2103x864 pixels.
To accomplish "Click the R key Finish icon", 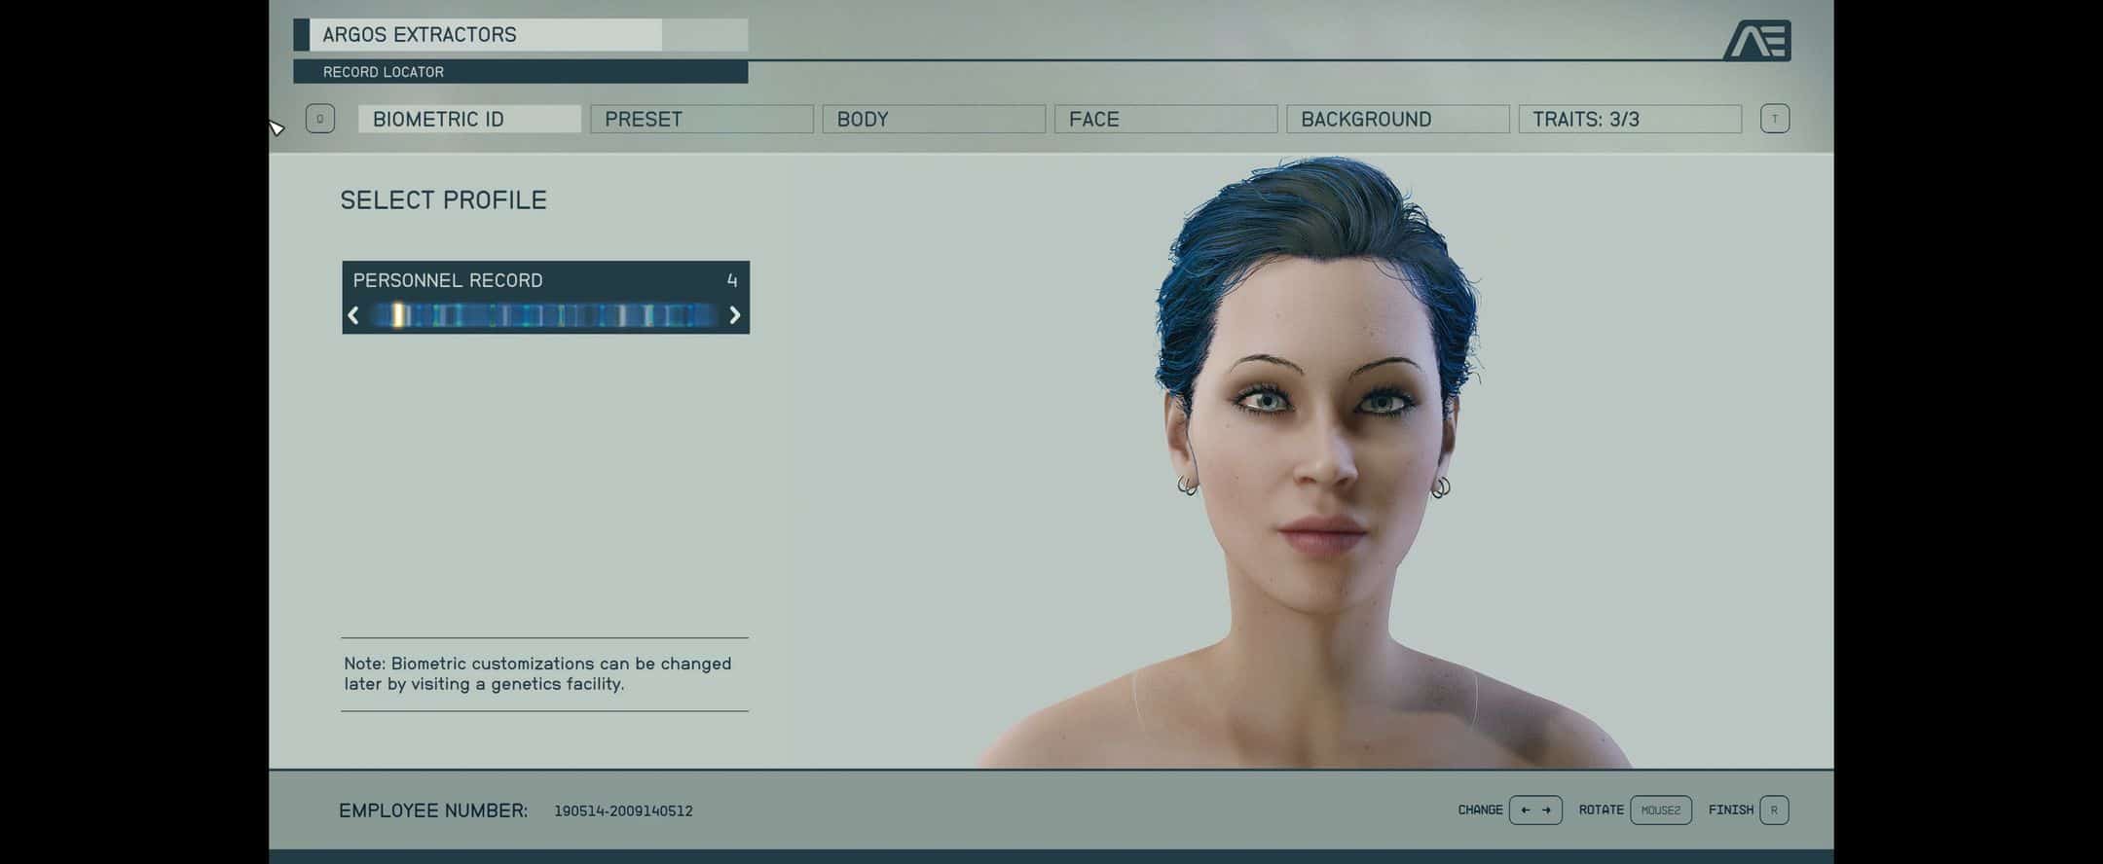I will (x=1774, y=810).
